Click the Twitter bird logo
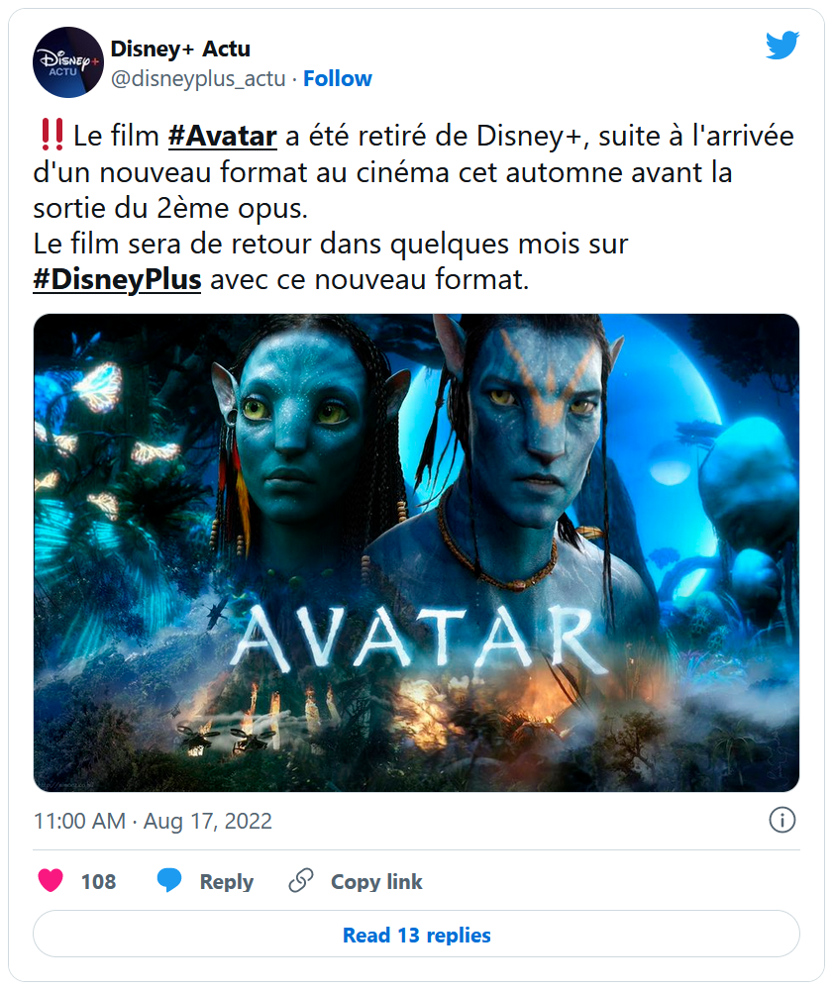Screen dimensions: 833x990 (x=782, y=45)
